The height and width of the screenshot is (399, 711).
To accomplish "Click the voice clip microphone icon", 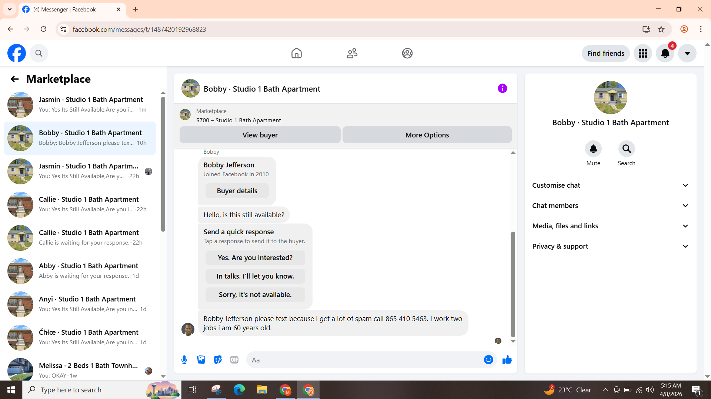I will pos(184,359).
